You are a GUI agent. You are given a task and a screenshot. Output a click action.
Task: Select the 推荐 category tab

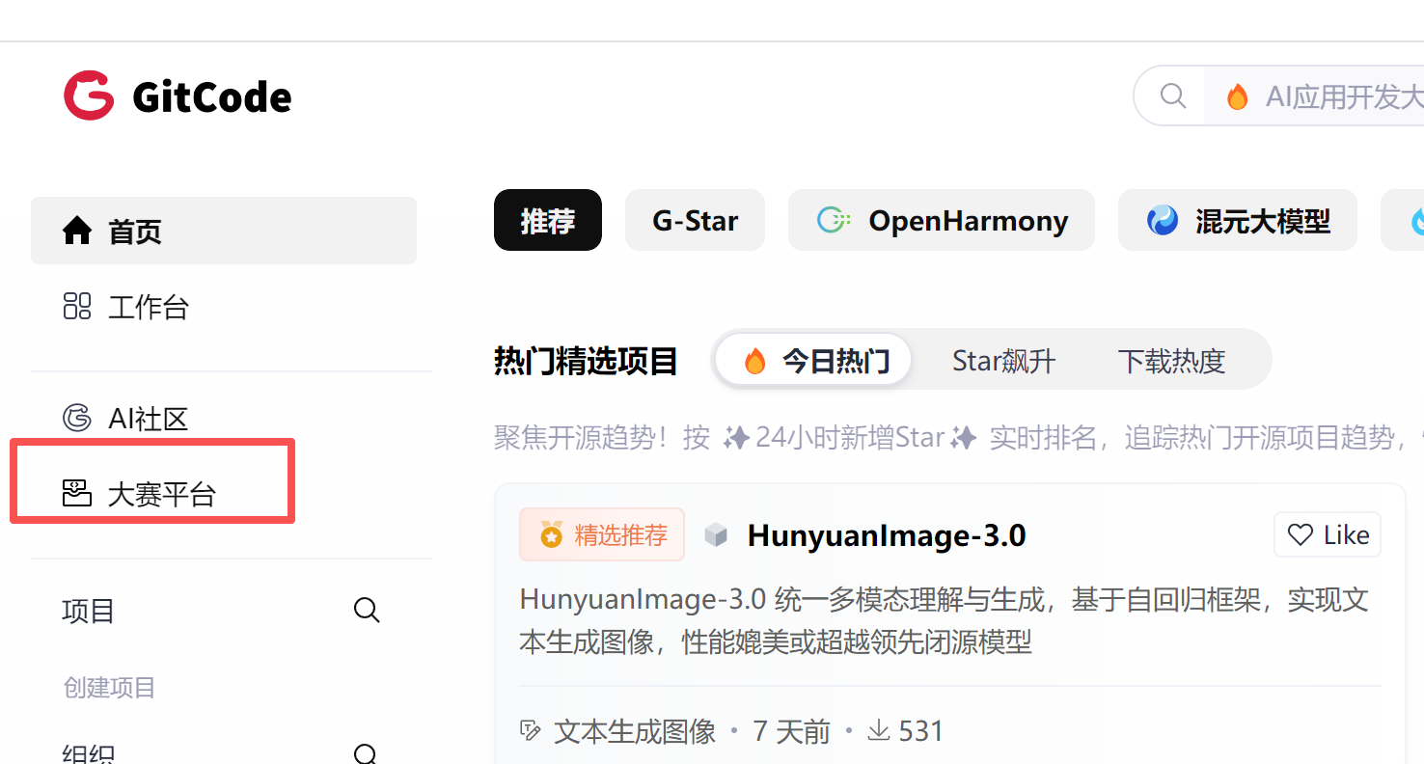coord(548,220)
